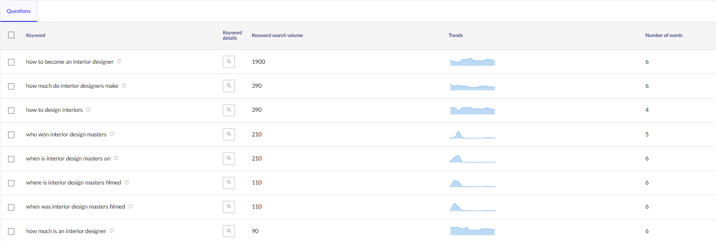716x242 pixels.
Task: View trend chart for 'how to become an interior designer'
Action: click(x=473, y=62)
